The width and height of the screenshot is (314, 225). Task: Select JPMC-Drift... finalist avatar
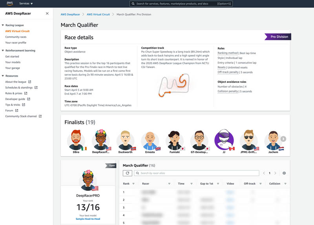248,140
